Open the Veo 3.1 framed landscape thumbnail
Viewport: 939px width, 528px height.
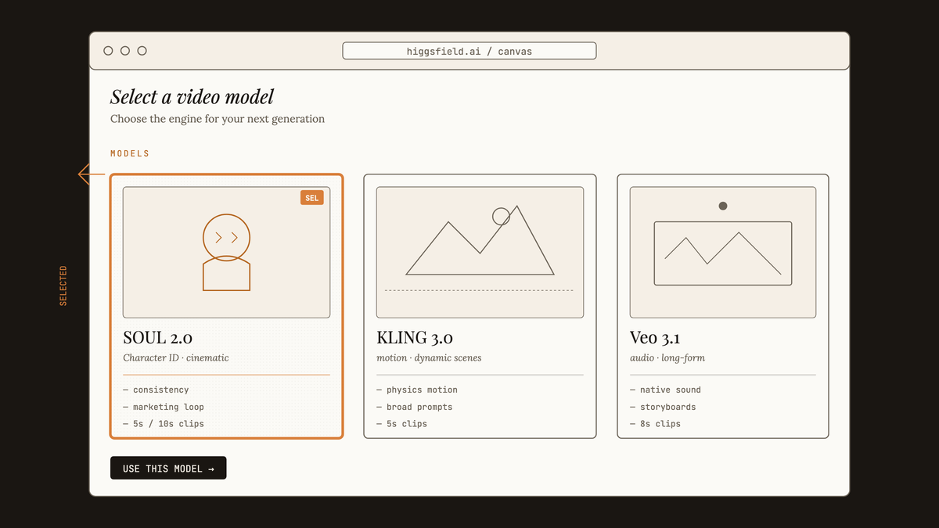click(x=723, y=252)
